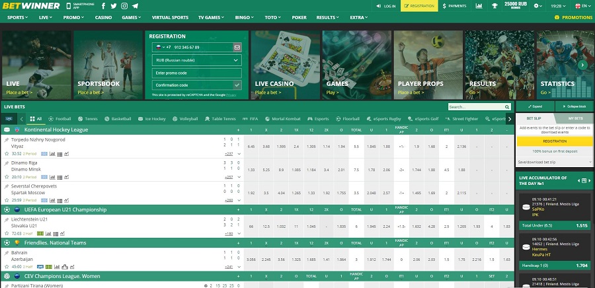This screenshot has width=595, height=288.
Task: Open the BetWinner Facebook page icon
Action: [x=104, y=6]
